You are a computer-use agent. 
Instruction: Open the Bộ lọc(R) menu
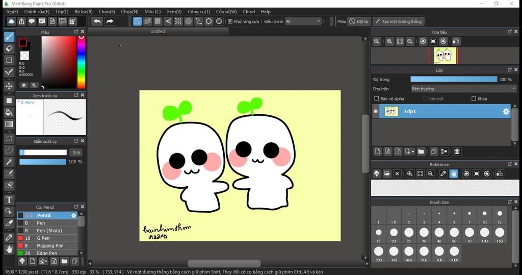[x=83, y=11]
